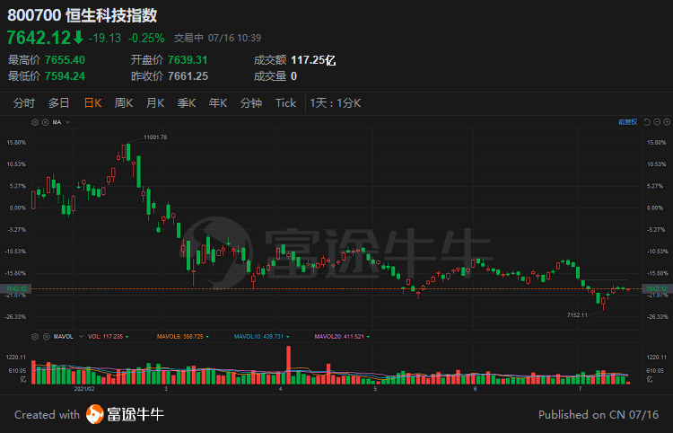Image resolution: width=673 pixels, height=433 pixels.
Task: Click the 前复权 price adjustment option
Action: tap(627, 122)
